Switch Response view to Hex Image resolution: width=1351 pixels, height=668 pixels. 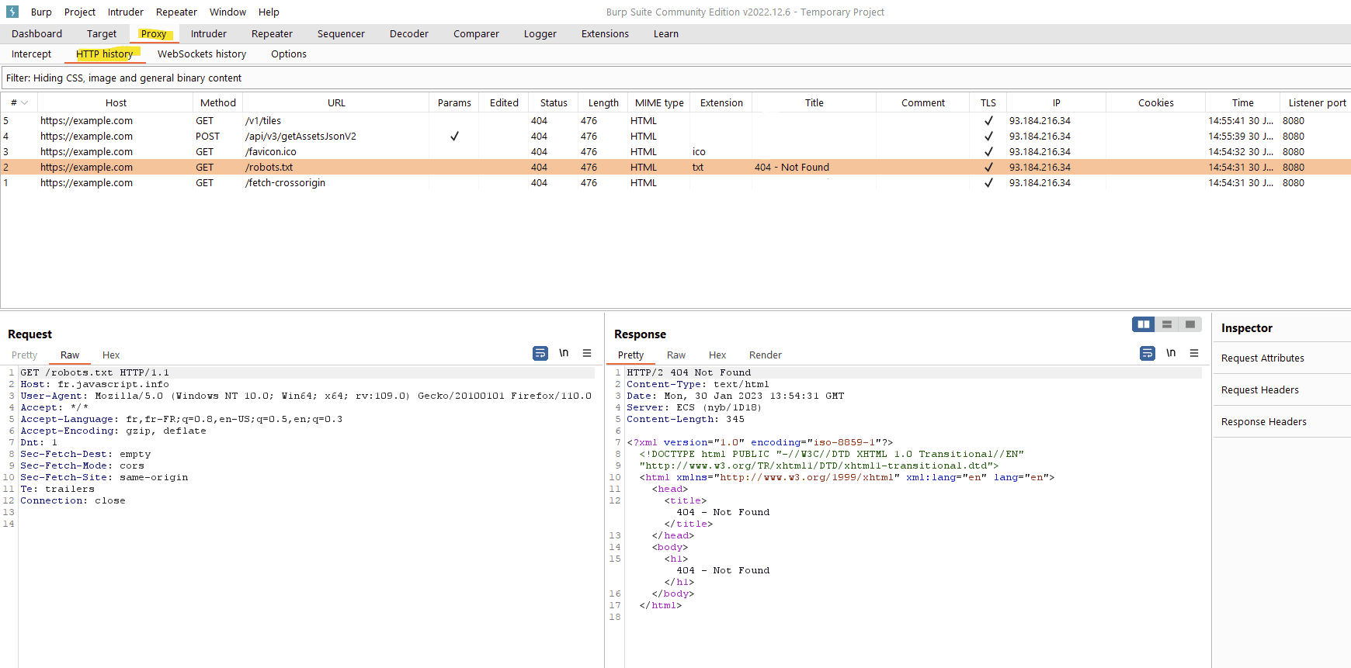point(717,355)
